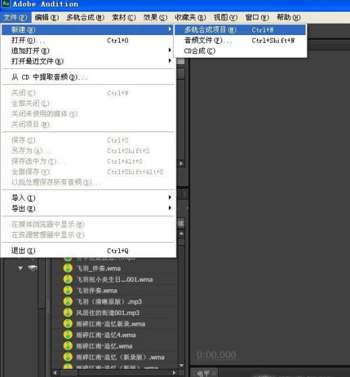Choose 退出(X) to quit Audition

coord(87,250)
